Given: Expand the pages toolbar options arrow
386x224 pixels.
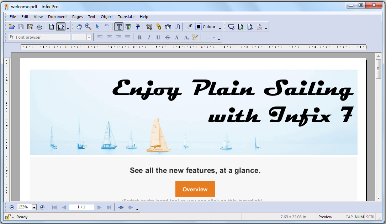Looking at the screenshot, I should (266, 29).
